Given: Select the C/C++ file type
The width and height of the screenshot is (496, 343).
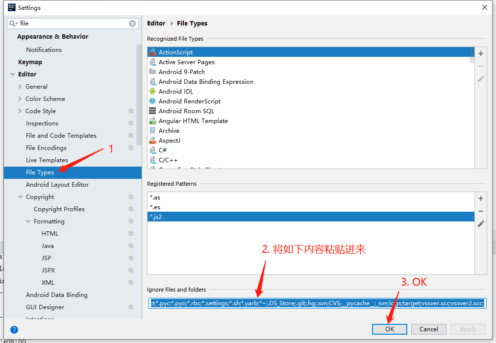Looking at the screenshot, I should click(x=311, y=160).
